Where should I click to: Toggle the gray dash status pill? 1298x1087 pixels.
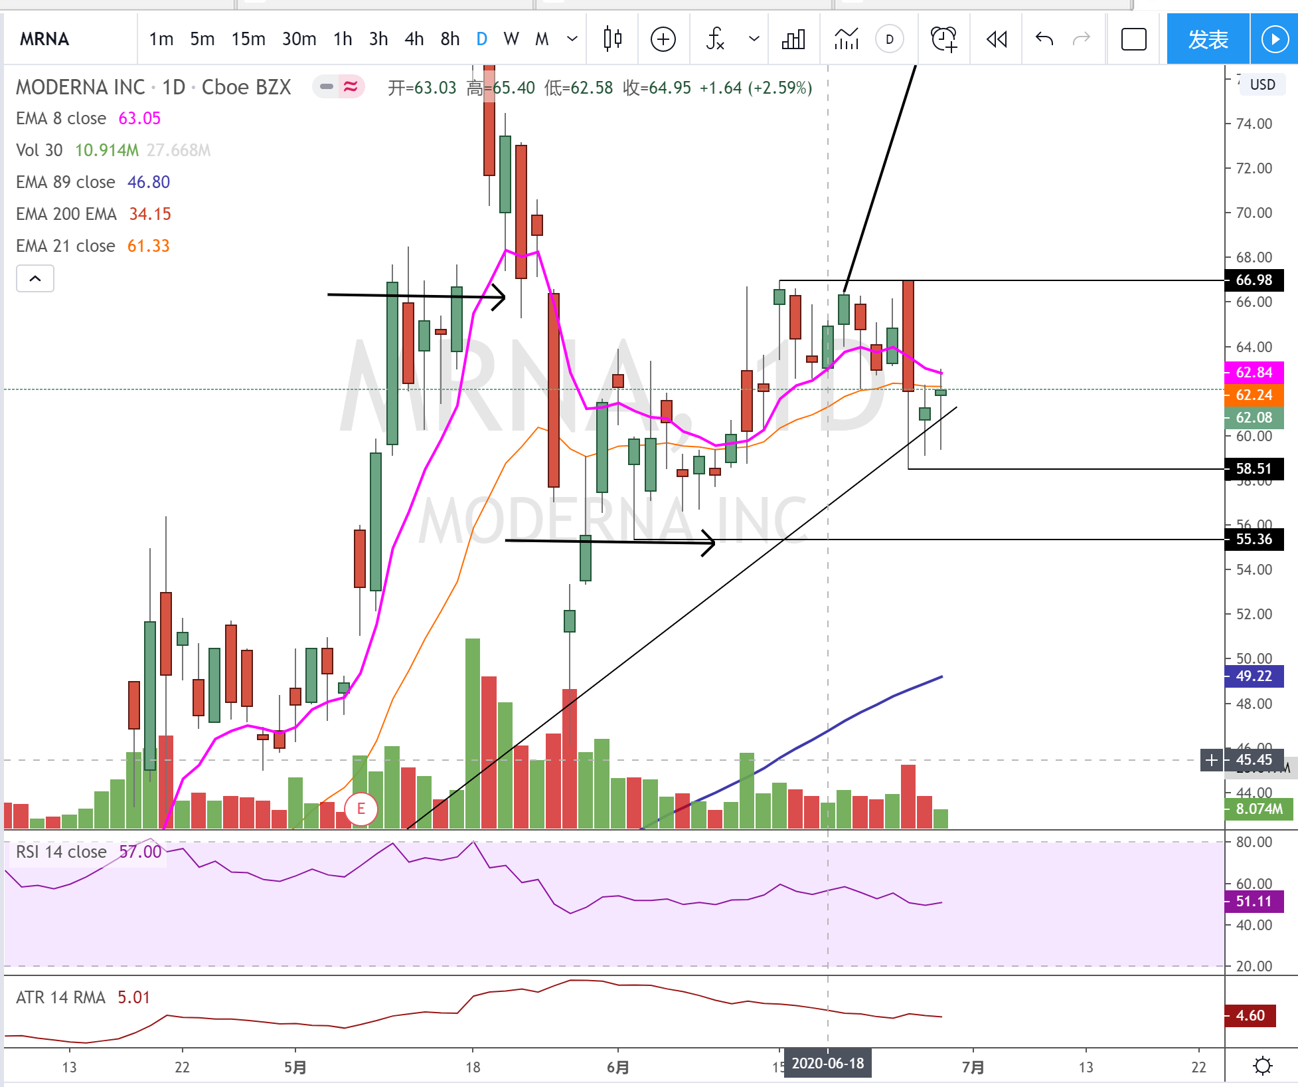tap(326, 86)
